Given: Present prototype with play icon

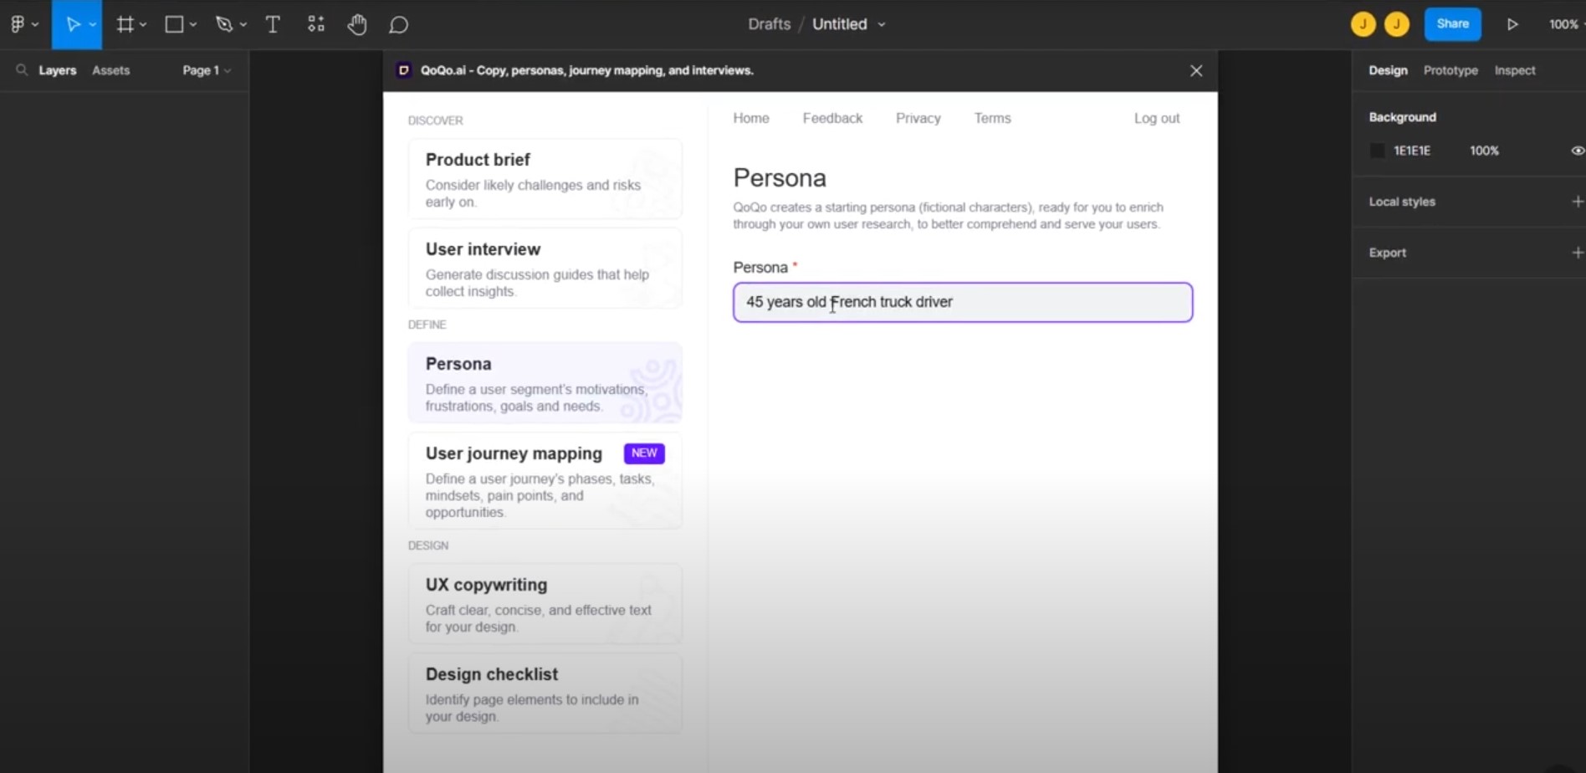Looking at the screenshot, I should click(x=1512, y=24).
